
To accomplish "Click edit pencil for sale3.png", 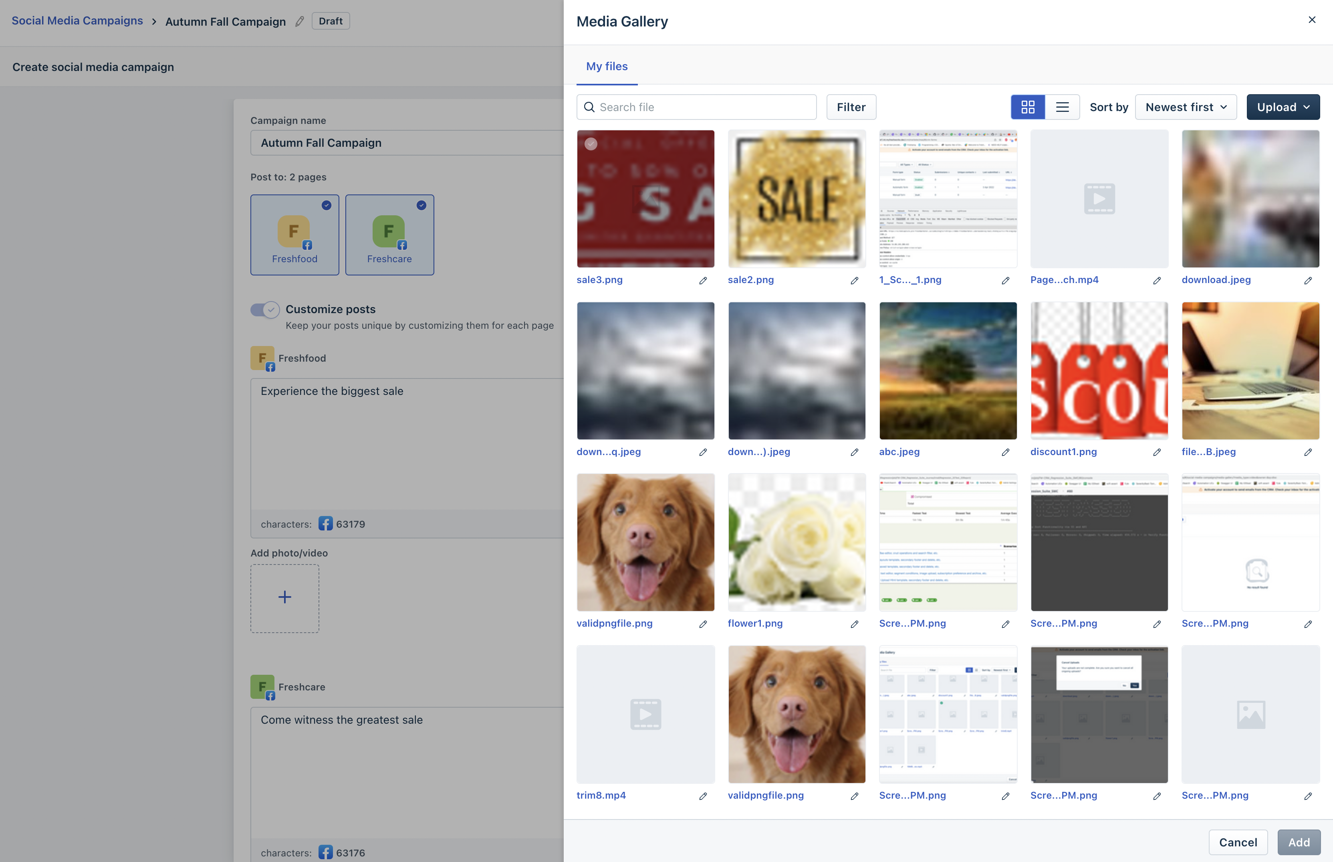I will (703, 280).
